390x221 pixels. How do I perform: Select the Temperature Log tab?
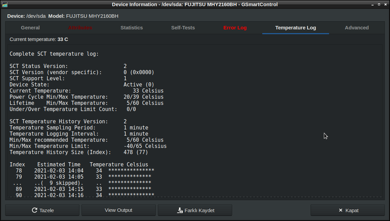[x=295, y=28]
